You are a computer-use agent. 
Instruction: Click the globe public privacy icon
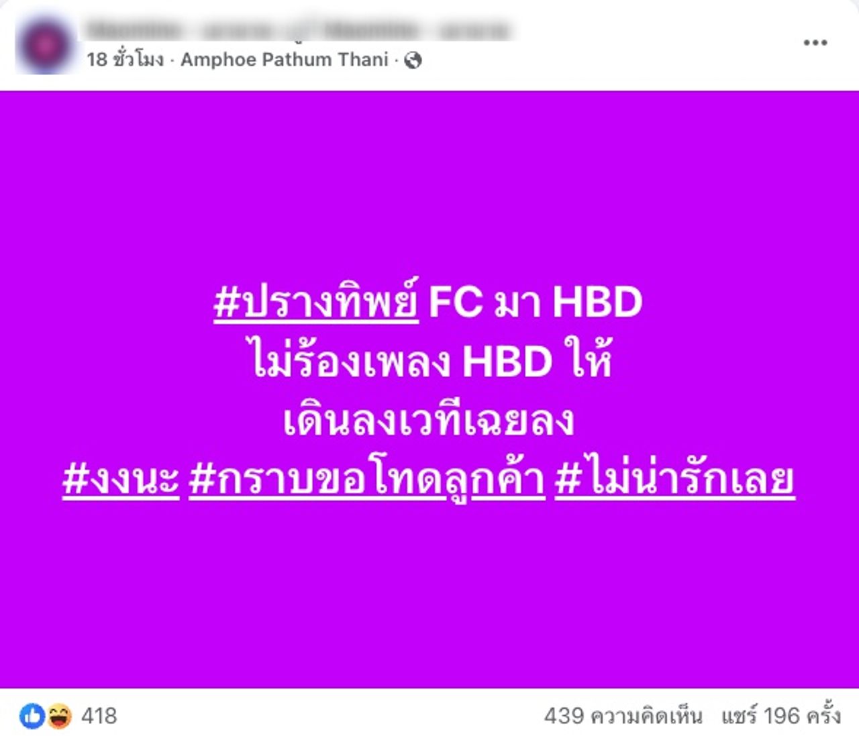pyautogui.click(x=413, y=60)
